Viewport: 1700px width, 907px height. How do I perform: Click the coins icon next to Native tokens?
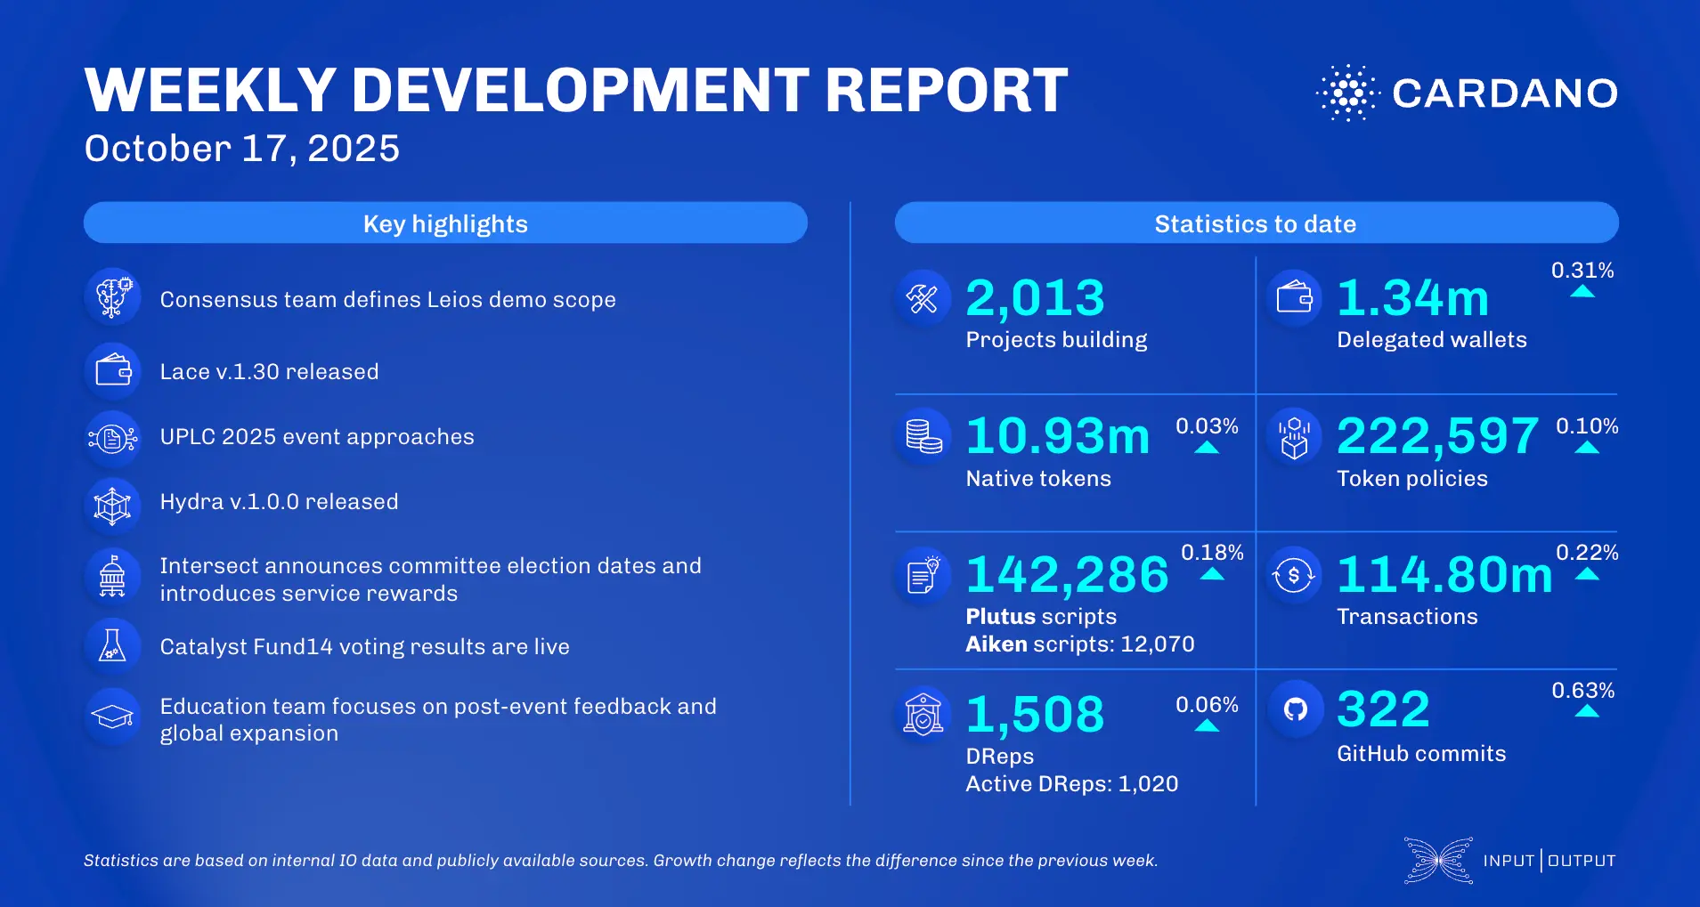923,436
